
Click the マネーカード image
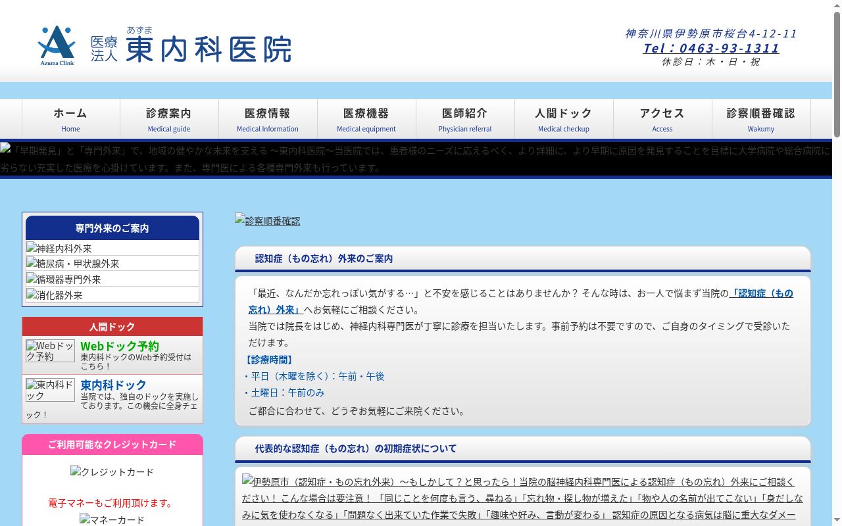[x=112, y=519]
